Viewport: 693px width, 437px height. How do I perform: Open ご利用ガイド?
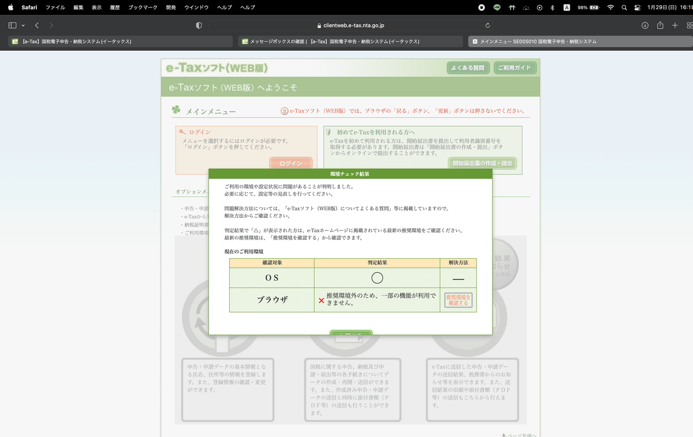coord(515,68)
